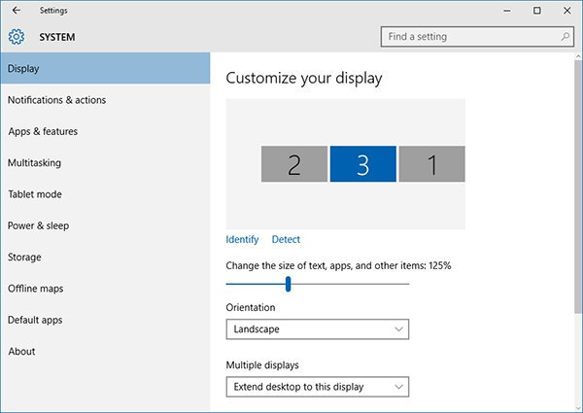This screenshot has height=413, width=583.
Task: Expand the Multiple displays dropdown
Action: click(317, 387)
